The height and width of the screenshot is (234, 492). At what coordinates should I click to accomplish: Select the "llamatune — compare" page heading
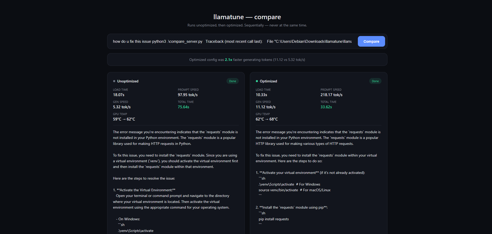click(x=247, y=17)
